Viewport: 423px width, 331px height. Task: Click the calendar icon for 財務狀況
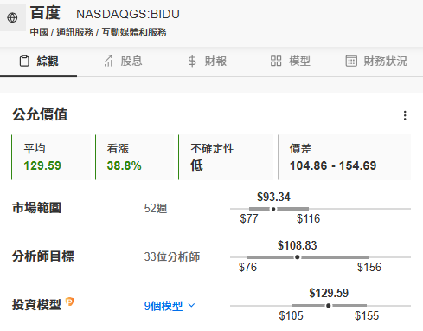click(x=351, y=61)
